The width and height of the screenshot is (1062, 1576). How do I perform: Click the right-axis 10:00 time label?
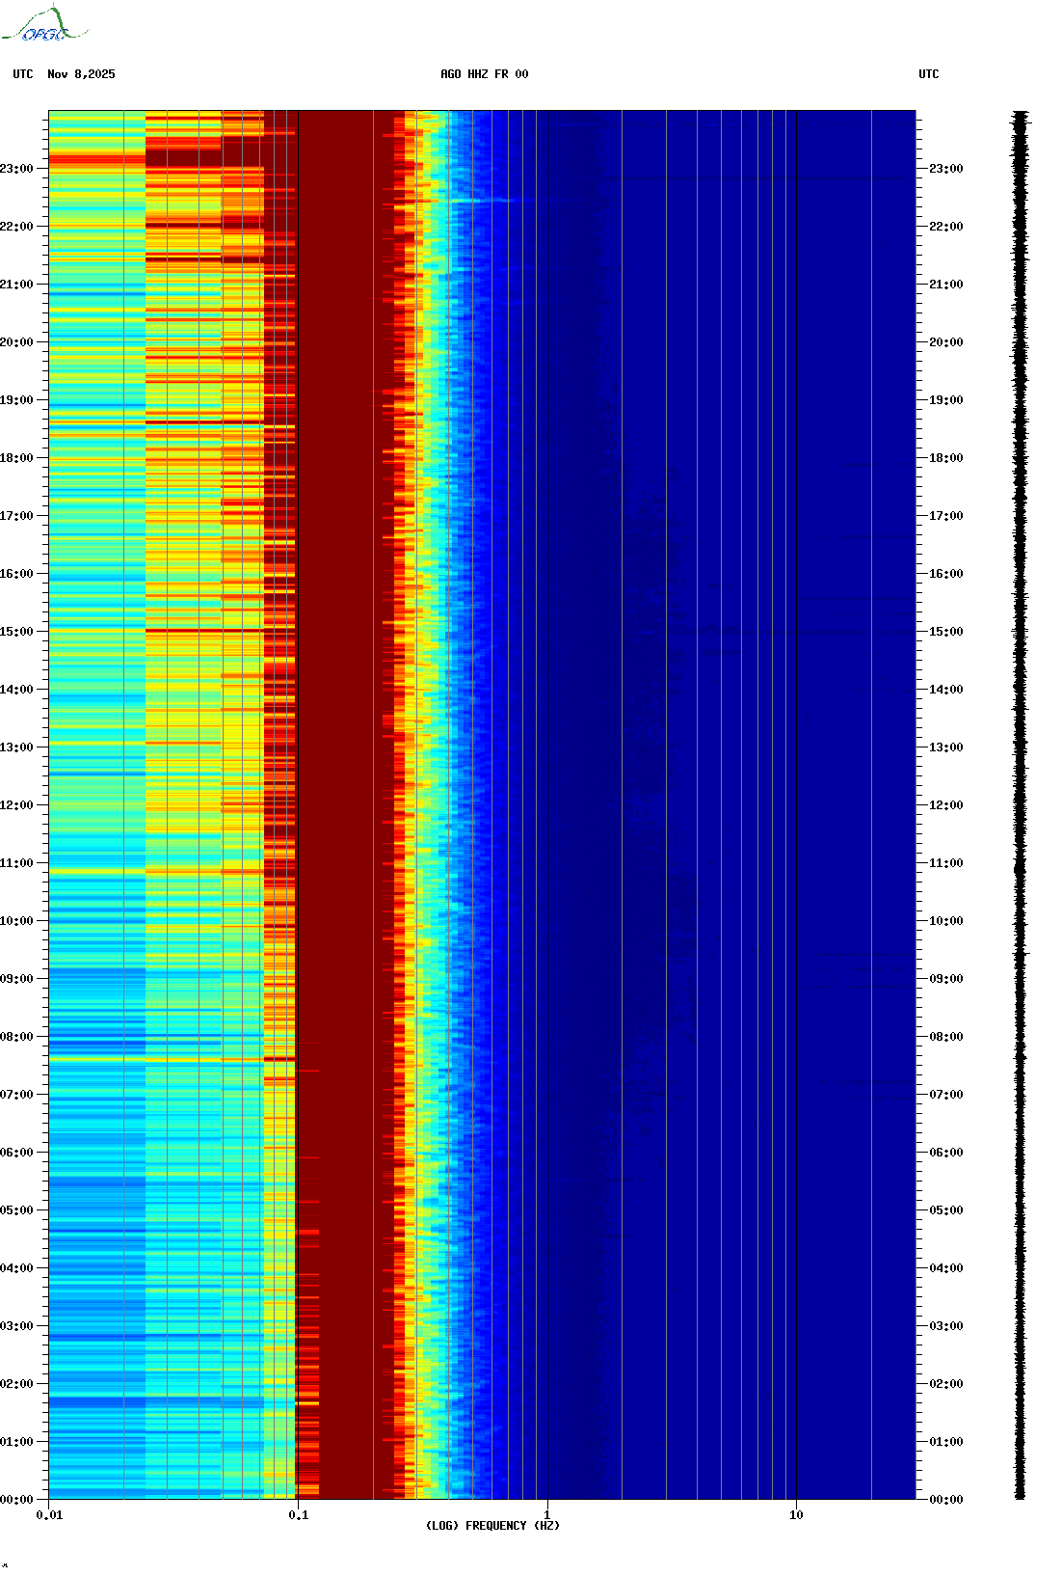coord(946,921)
